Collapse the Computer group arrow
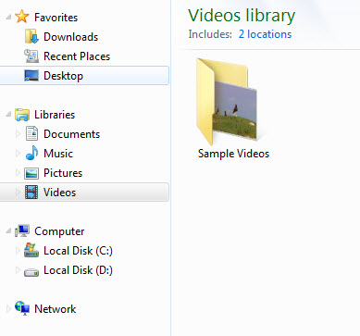360x336 pixels. pyautogui.click(x=8, y=230)
